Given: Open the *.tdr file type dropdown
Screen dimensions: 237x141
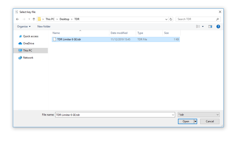Looking at the screenshot, I should (x=198, y=115).
